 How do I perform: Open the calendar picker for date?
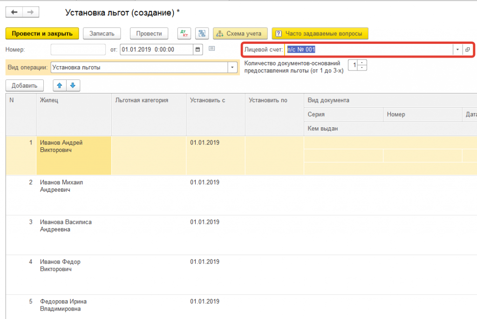[198, 49]
